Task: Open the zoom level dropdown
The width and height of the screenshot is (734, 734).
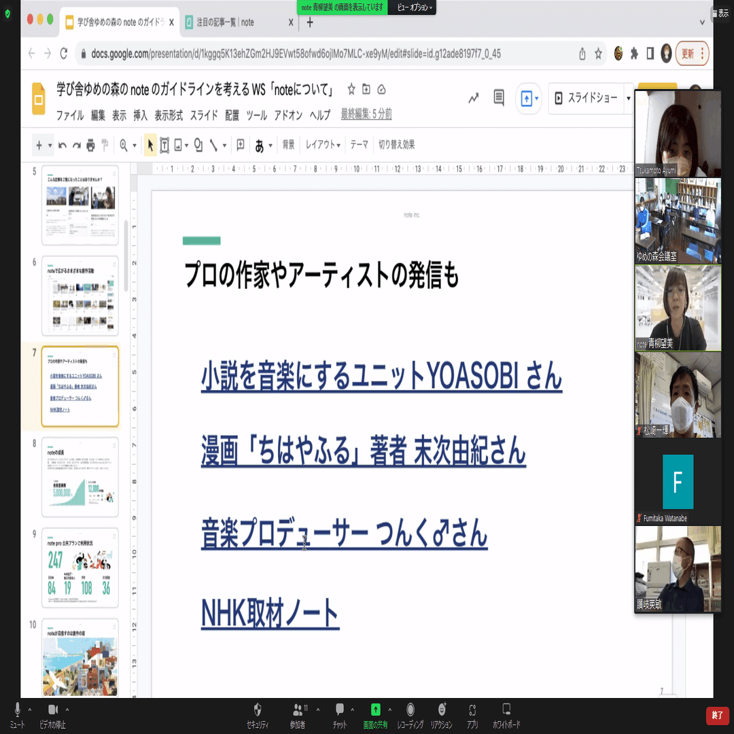Action: (x=135, y=145)
